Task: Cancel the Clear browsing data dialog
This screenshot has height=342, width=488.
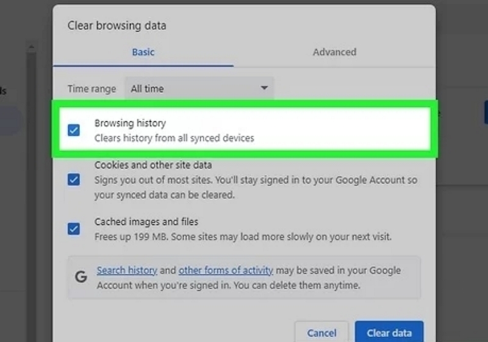Action: pos(321,333)
